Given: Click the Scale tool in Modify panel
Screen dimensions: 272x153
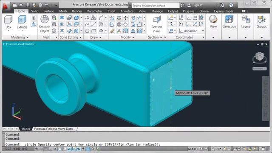Looking at the screenshot, I should pyautogui.click(x=126, y=31).
